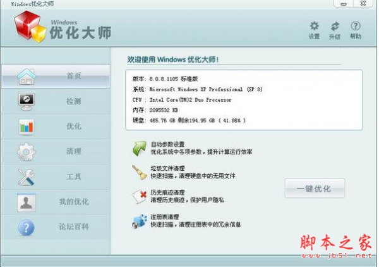Open 垃圾文件清理 link
Viewport: 379px width, 267px height.
pos(168,168)
